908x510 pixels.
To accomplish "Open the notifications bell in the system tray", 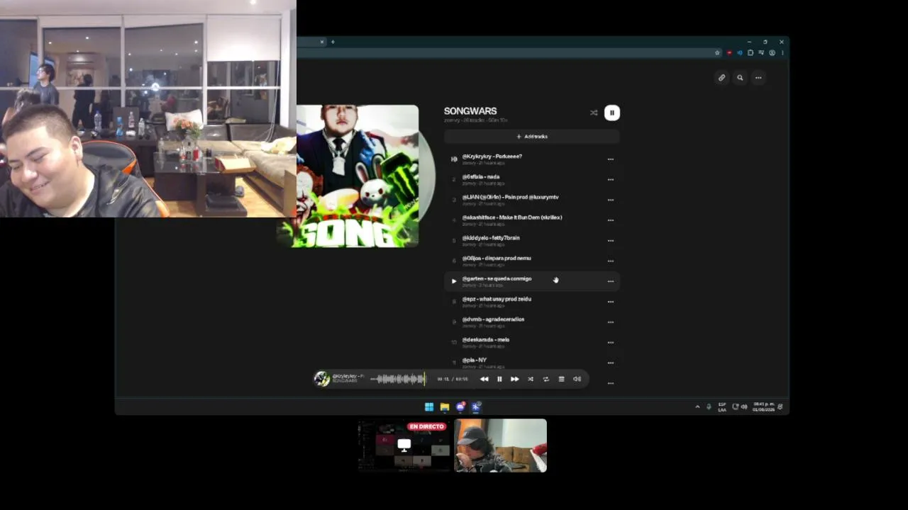I will (780, 407).
